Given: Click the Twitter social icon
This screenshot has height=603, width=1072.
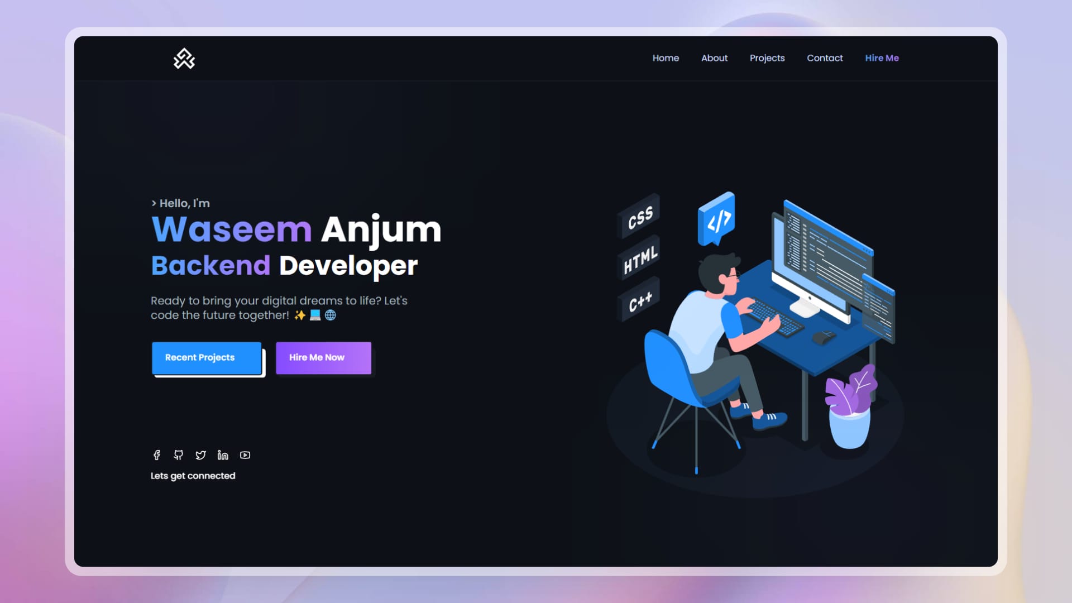Looking at the screenshot, I should [200, 455].
